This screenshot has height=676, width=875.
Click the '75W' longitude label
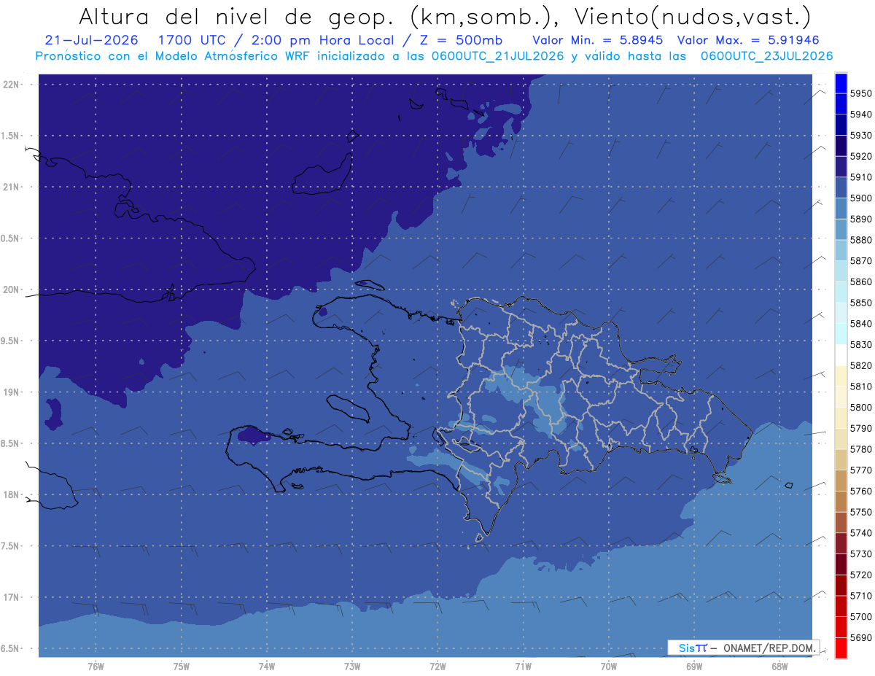182,667
